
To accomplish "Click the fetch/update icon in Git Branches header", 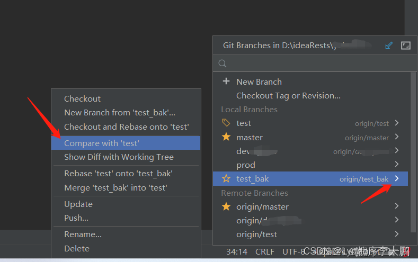I will tap(389, 46).
